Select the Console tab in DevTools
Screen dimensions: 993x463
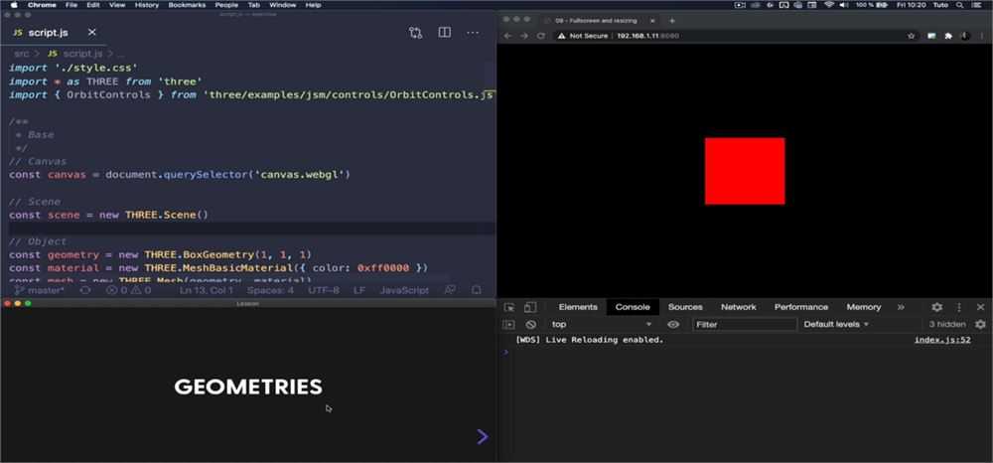click(633, 307)
